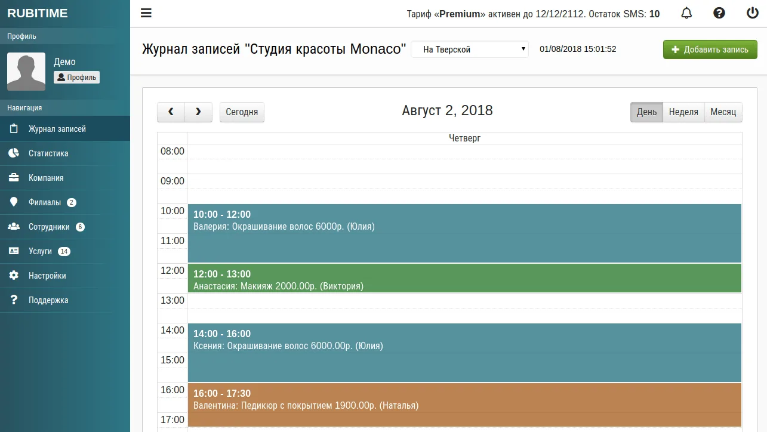Viewport: 767px width, 432px height.
Task: Go to next day with right chevron
Action: (x=199, y=112)
